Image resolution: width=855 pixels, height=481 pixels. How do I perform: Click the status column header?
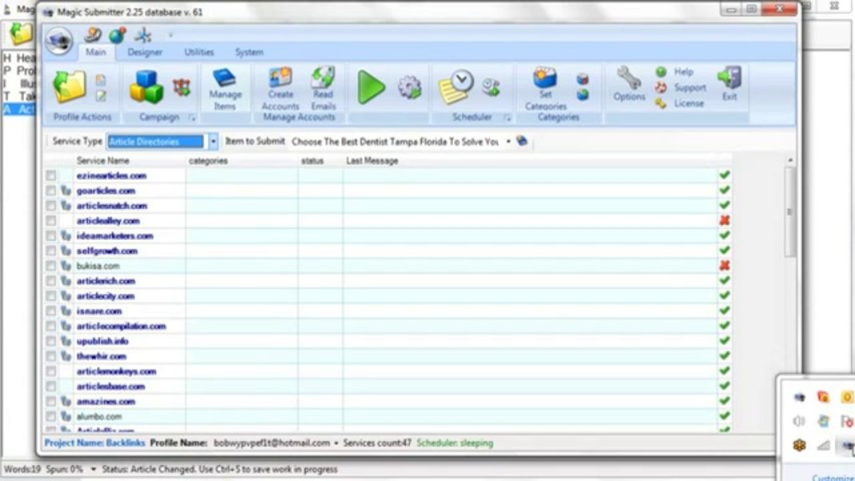click(312, 161)
